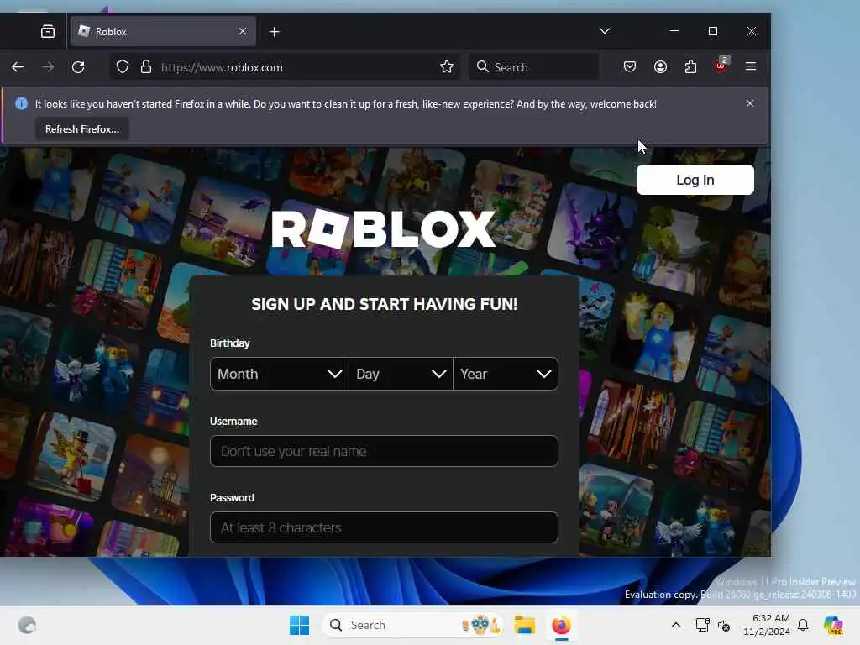Click the Firefox Search box
The width and height of the screenshot is (860, 645).
[533, 67]
